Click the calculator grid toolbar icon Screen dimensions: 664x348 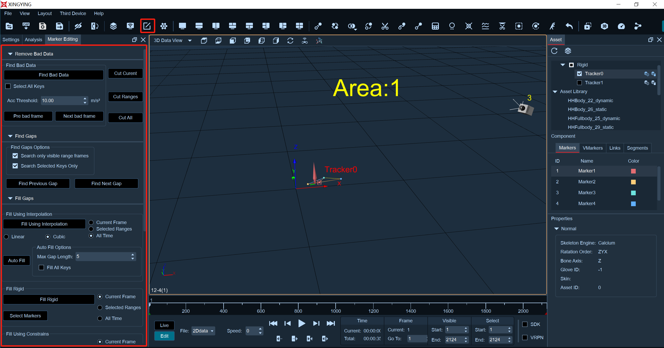coord(435,26)
